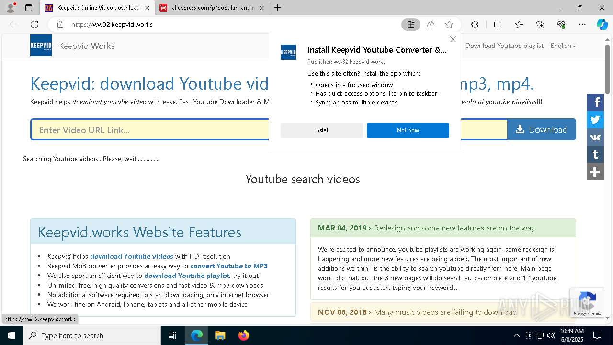Click the VK share icon
Viewport: 613px width, 345px height.
click(x=595, y=137)
